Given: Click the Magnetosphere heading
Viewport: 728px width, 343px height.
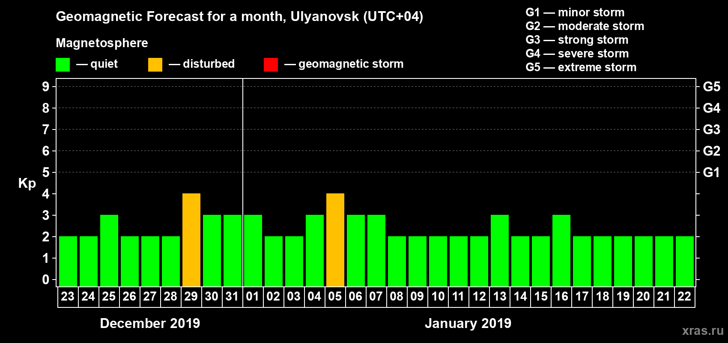Looking at the screenshot, I should click(102, 43).
